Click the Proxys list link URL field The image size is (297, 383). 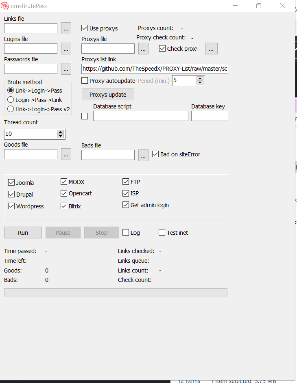(x=155, y=69)
